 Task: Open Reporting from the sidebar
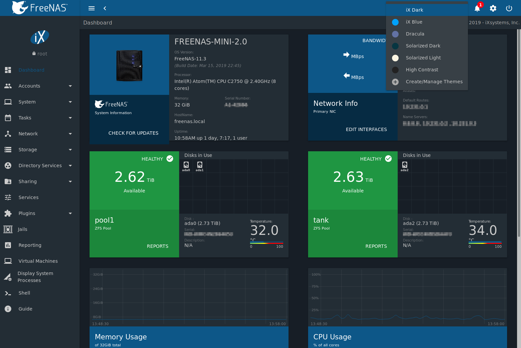click(x=40, y=245)
